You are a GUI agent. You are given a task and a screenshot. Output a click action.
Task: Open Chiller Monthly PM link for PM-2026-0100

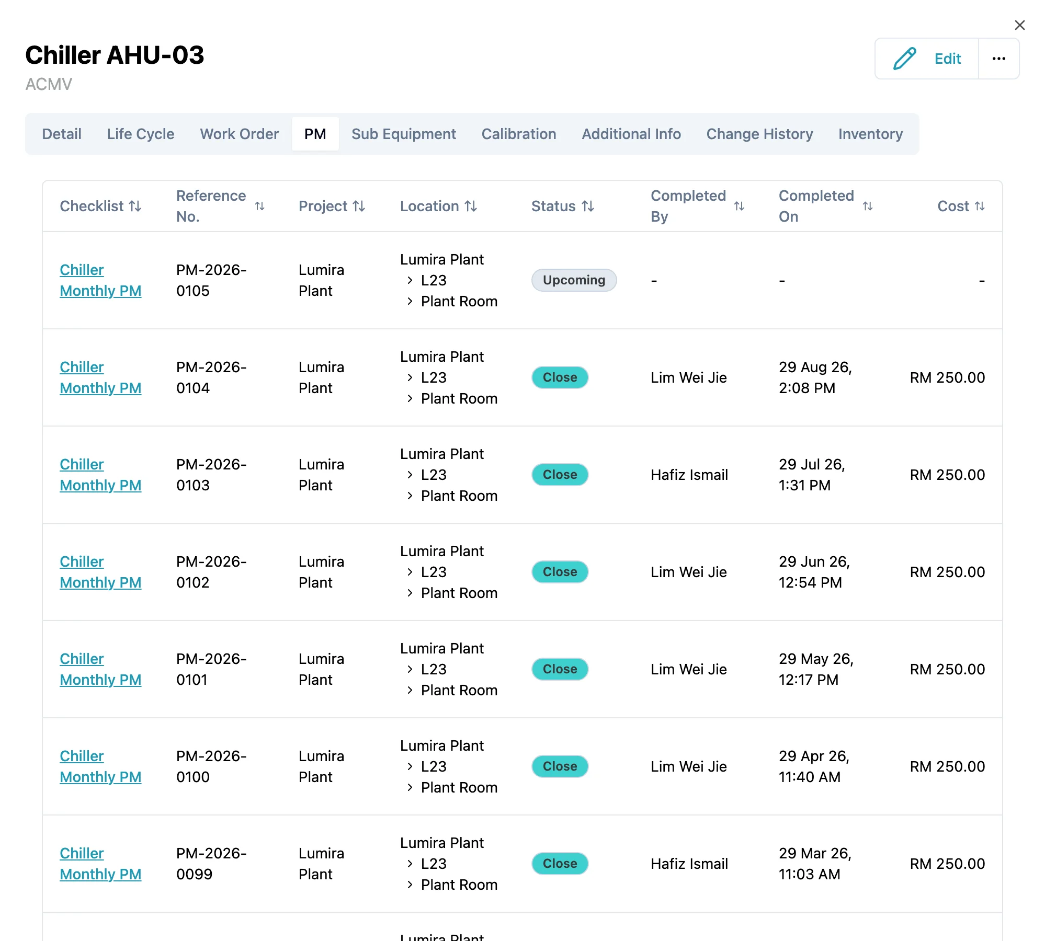click(100, 766)
